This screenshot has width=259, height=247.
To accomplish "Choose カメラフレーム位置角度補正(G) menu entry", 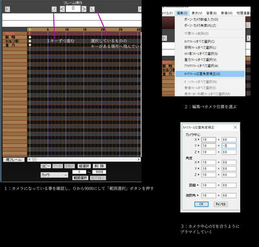I will click(210, 74).
